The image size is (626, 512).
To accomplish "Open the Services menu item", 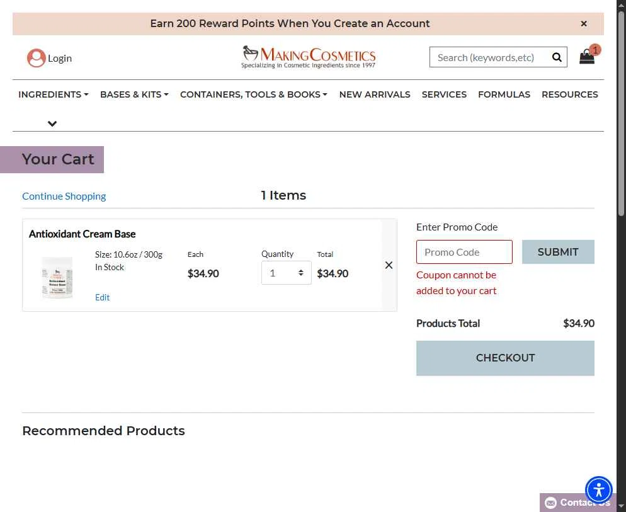I will pyautogui.click(x=444, y=94).
